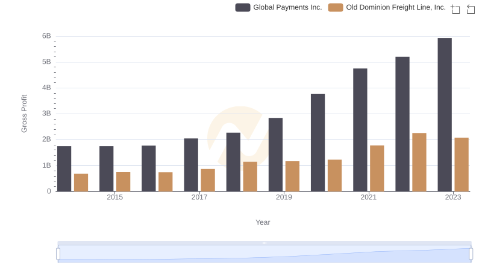Click the zoom reset icon
Image resolution: width=482 pixels, height=277 pixels.
pyautogui.click(x=471, y=9)
